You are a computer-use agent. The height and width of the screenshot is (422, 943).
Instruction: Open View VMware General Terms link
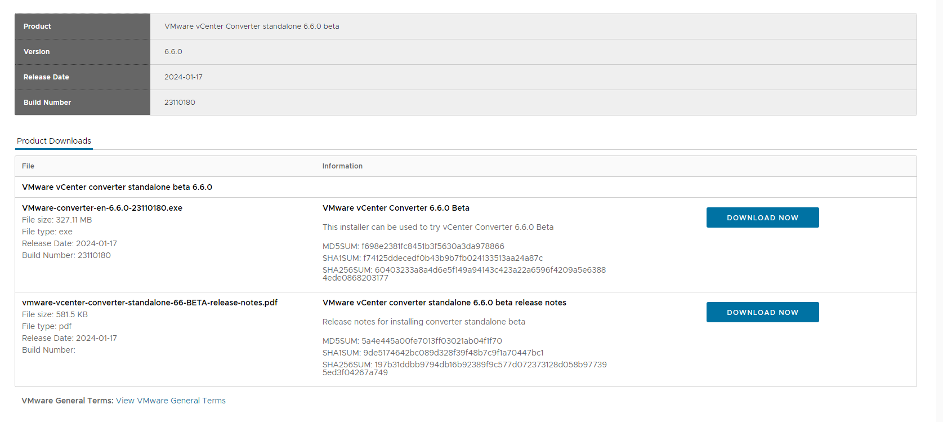(x=171, y=401)
